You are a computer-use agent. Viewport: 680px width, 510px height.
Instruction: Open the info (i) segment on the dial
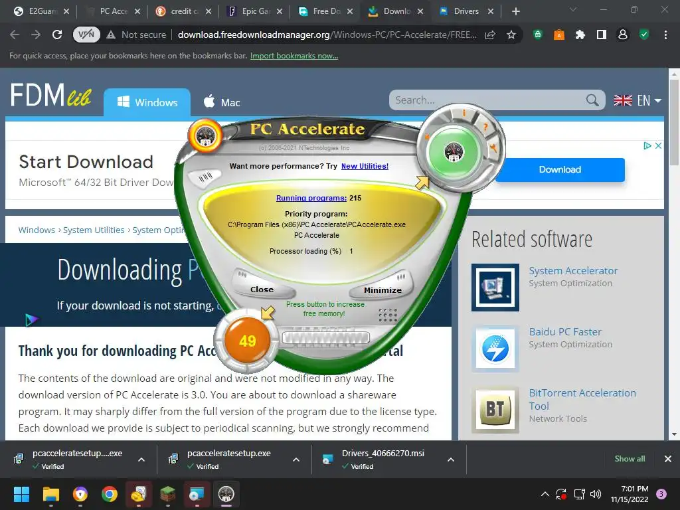point(464,114)
